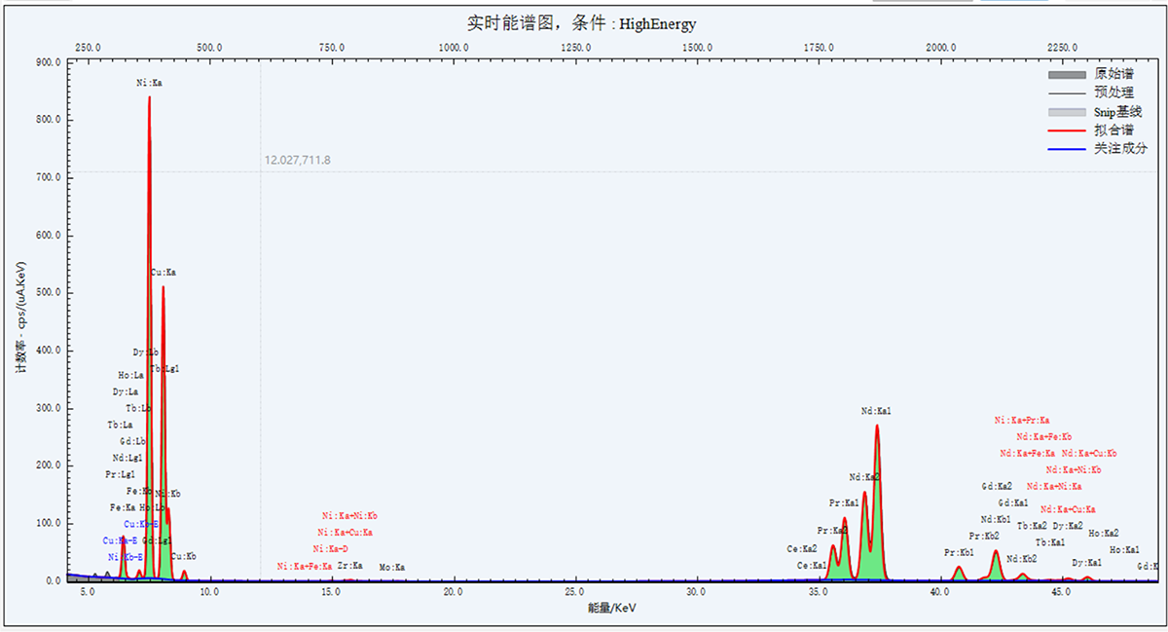
Task: Click the Mo:Ka marker label
Action: (x=392, y=567)
